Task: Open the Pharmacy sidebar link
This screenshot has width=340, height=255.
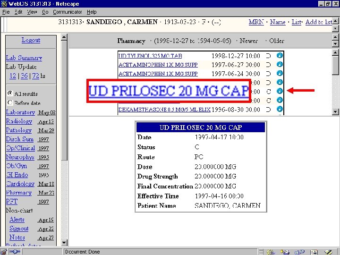Action: pos(19,193)
